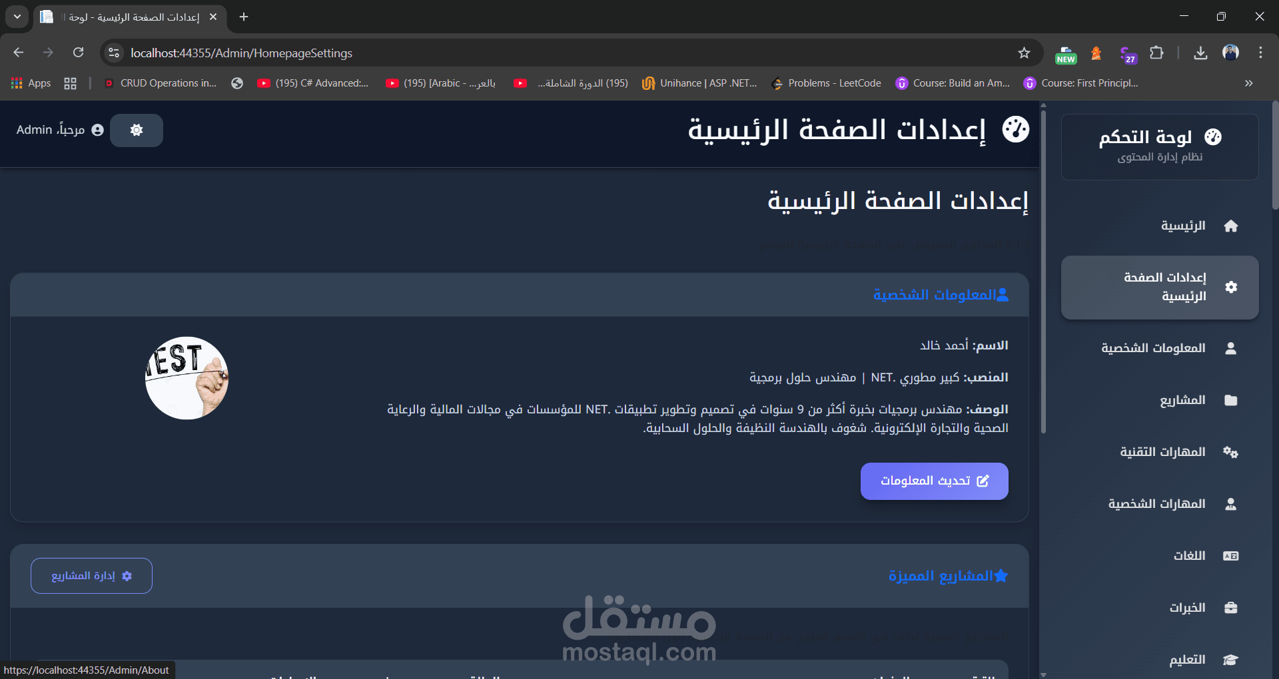Screen dimensions: 1279x679
Task: Open the Chrome three-dot menu
Action: click(1260, 53)
